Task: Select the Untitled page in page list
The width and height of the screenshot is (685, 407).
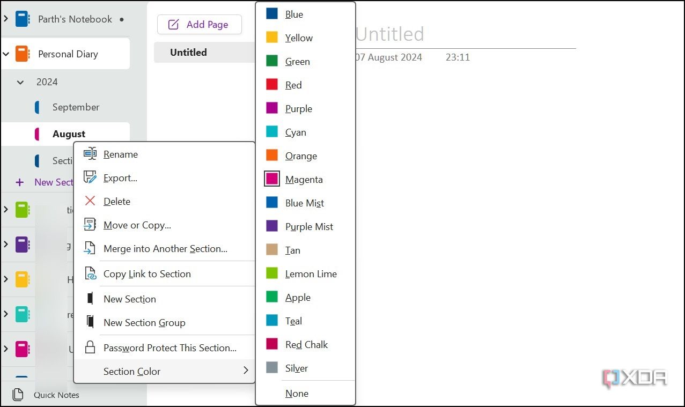Action: [204, 52]
